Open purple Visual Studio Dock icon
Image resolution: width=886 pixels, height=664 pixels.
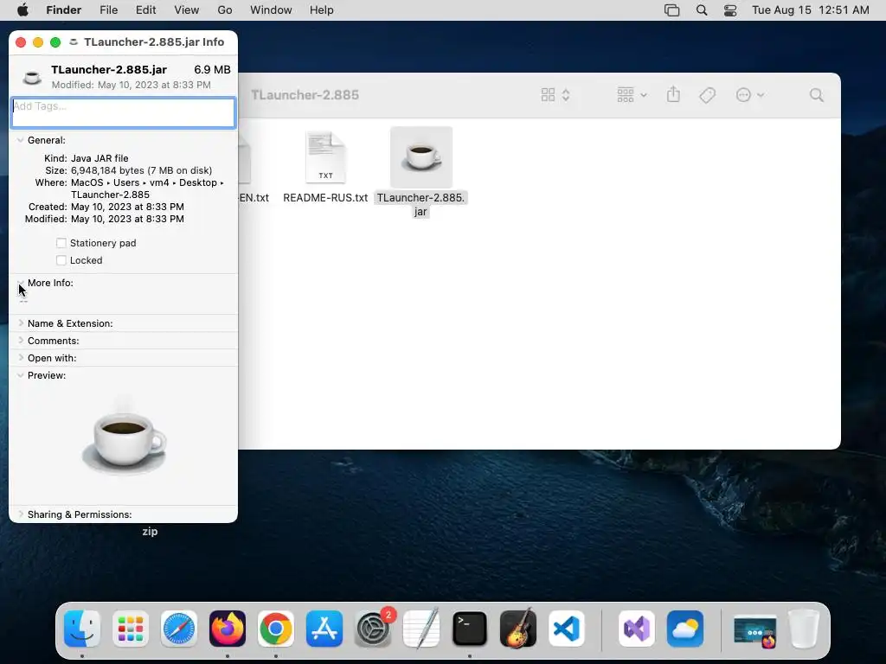tap(637, 629)
